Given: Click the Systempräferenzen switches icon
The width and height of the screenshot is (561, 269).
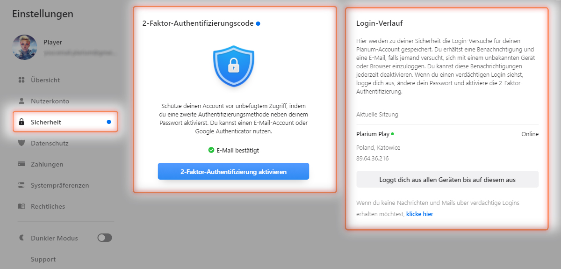Looking at the screenshot, I should click(21, 185).
